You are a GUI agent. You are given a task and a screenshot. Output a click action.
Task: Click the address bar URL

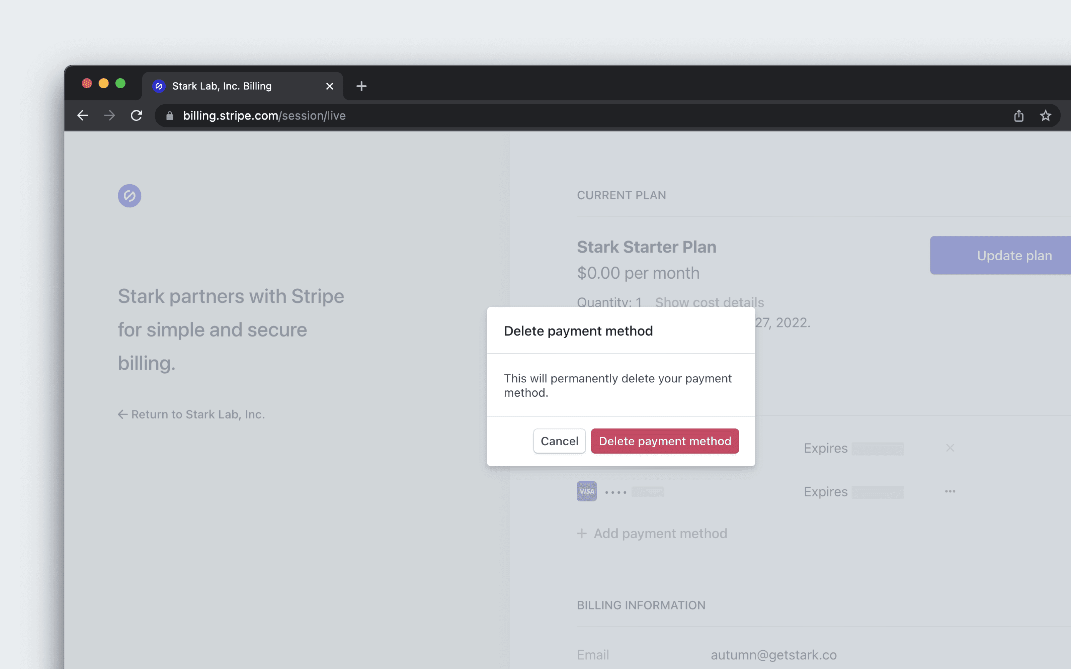264,115
